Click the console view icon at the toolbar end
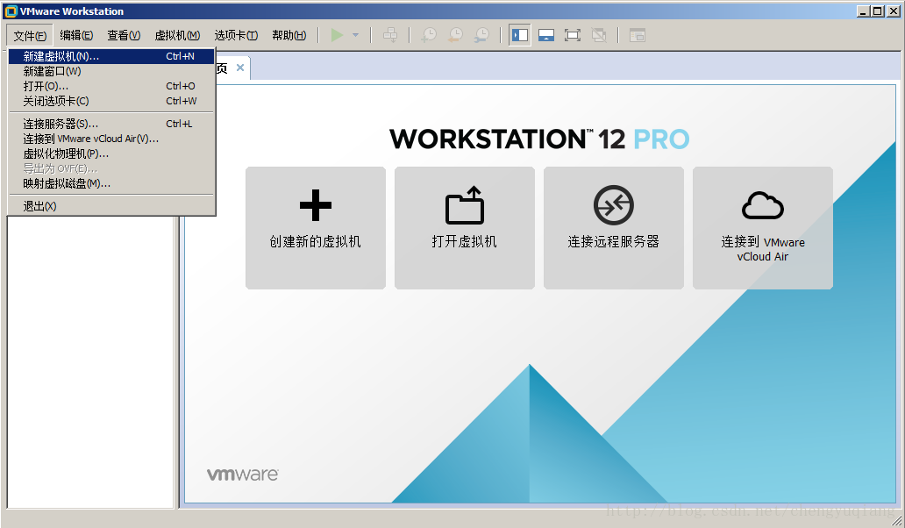 (x=638, y=35)
